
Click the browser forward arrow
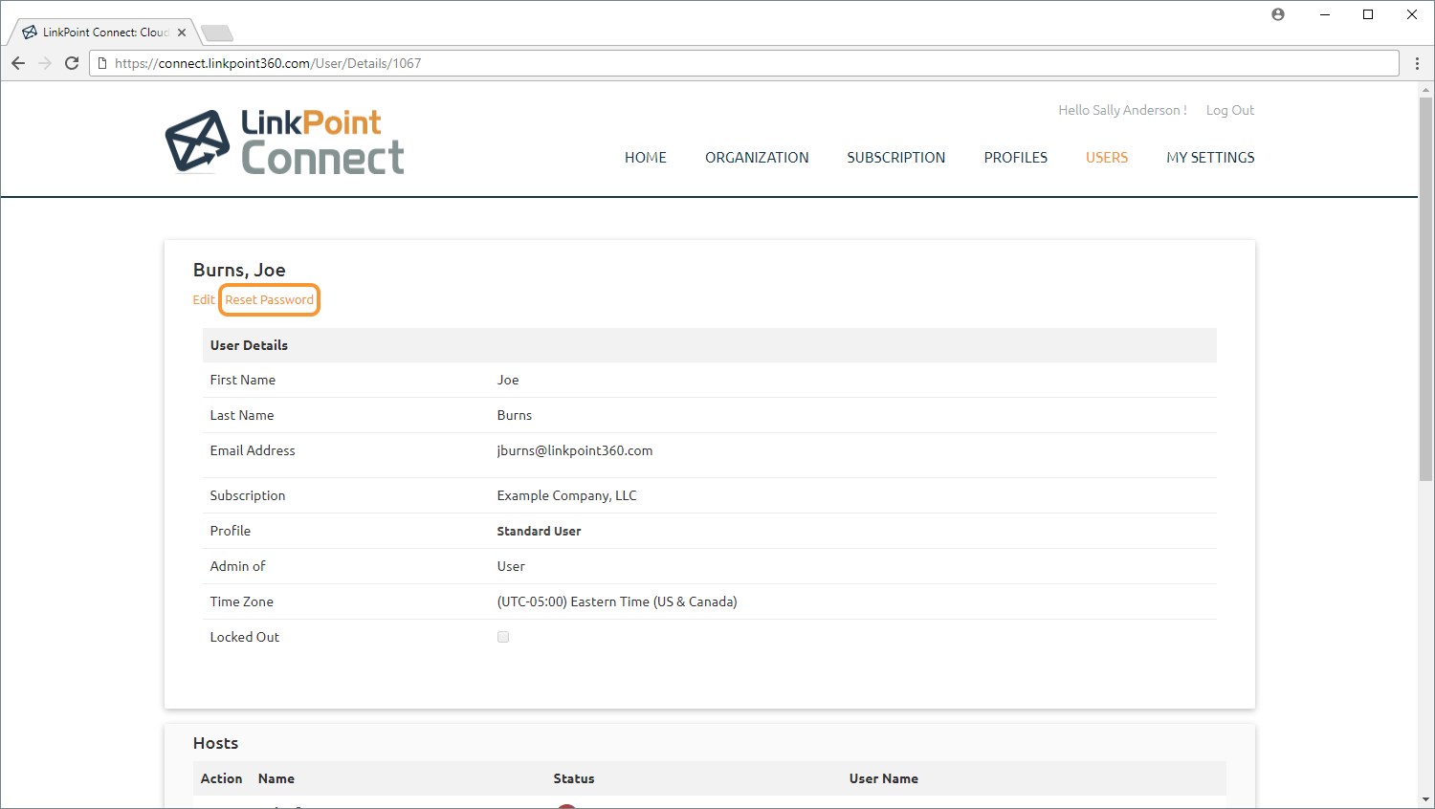point(45,63)
